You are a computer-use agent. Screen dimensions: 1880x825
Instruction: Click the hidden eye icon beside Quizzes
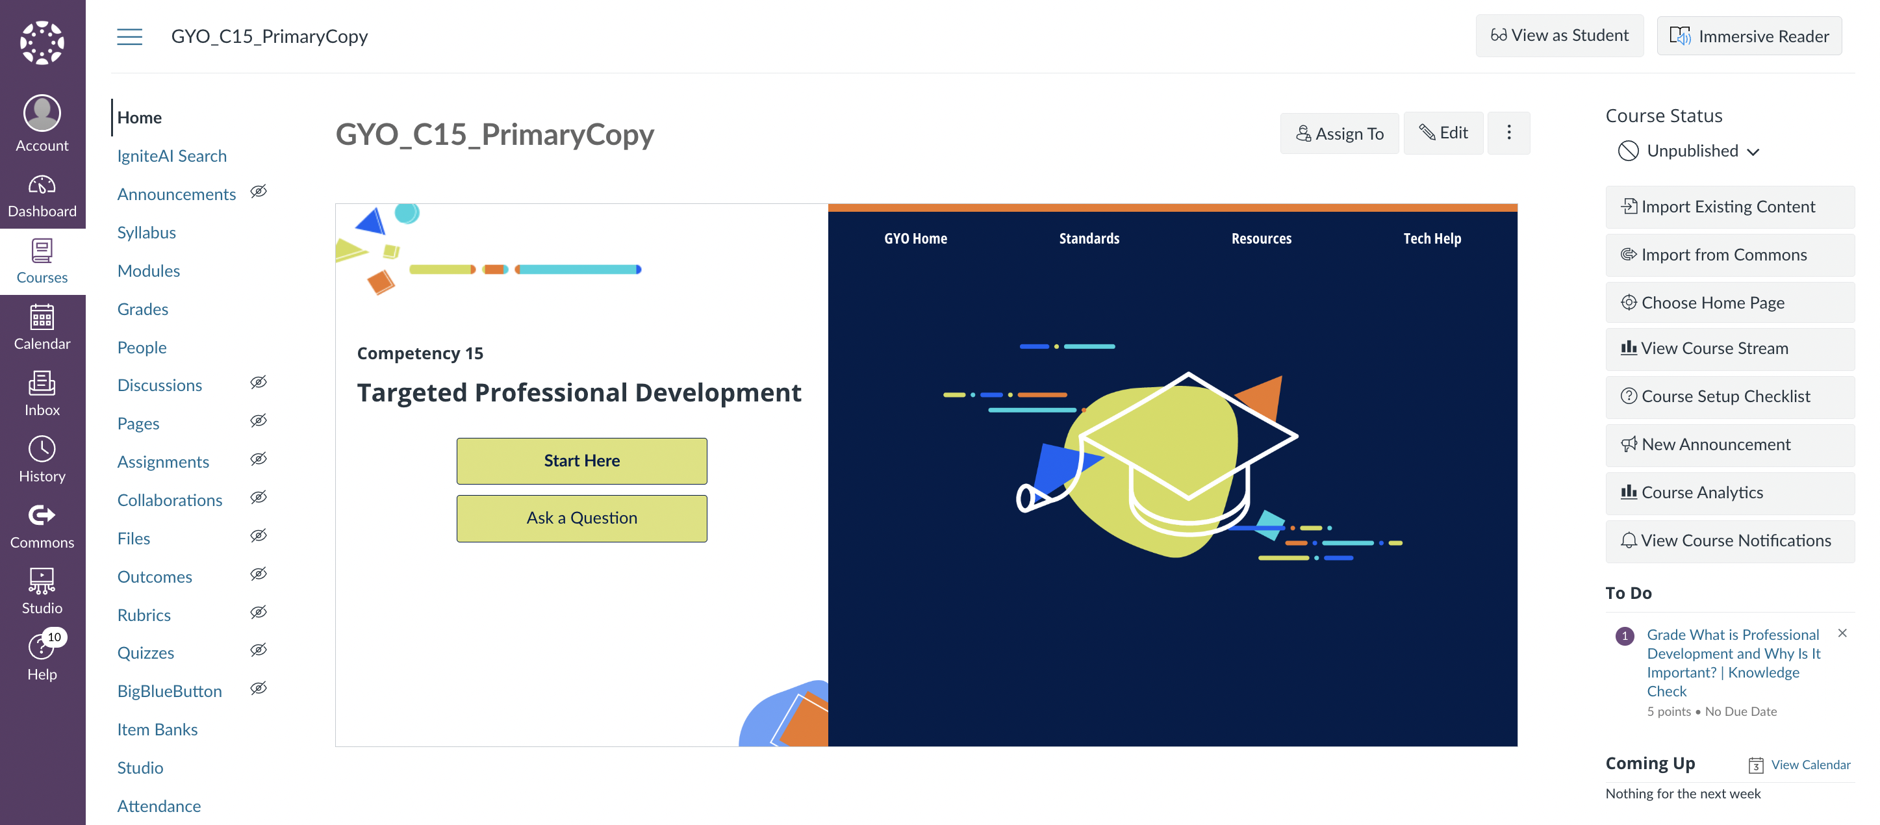pos(259,650)
